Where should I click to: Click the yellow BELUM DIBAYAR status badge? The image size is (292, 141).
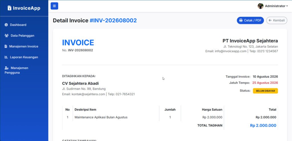click(x=265, y=91)
